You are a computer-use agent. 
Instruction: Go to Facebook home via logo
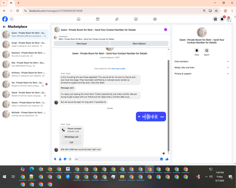[x=5, y=19]
